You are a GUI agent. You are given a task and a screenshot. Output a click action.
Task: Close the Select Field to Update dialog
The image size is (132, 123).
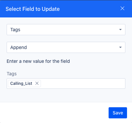122,9
